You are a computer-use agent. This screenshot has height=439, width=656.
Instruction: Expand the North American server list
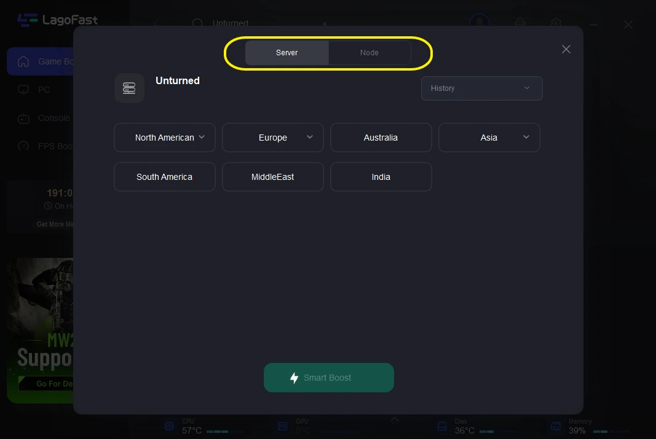(x=165, y=138)
